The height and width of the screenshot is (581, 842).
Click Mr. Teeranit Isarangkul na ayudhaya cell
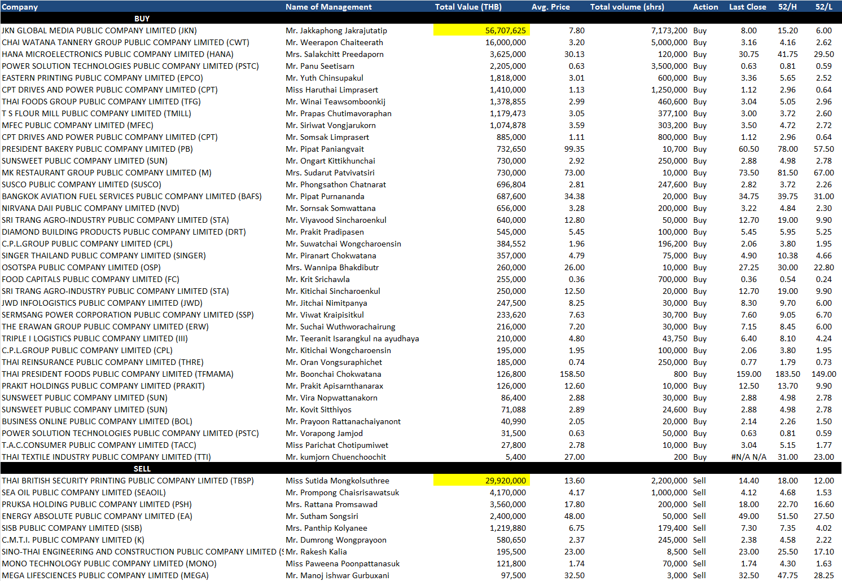click(x=352, y=338)
